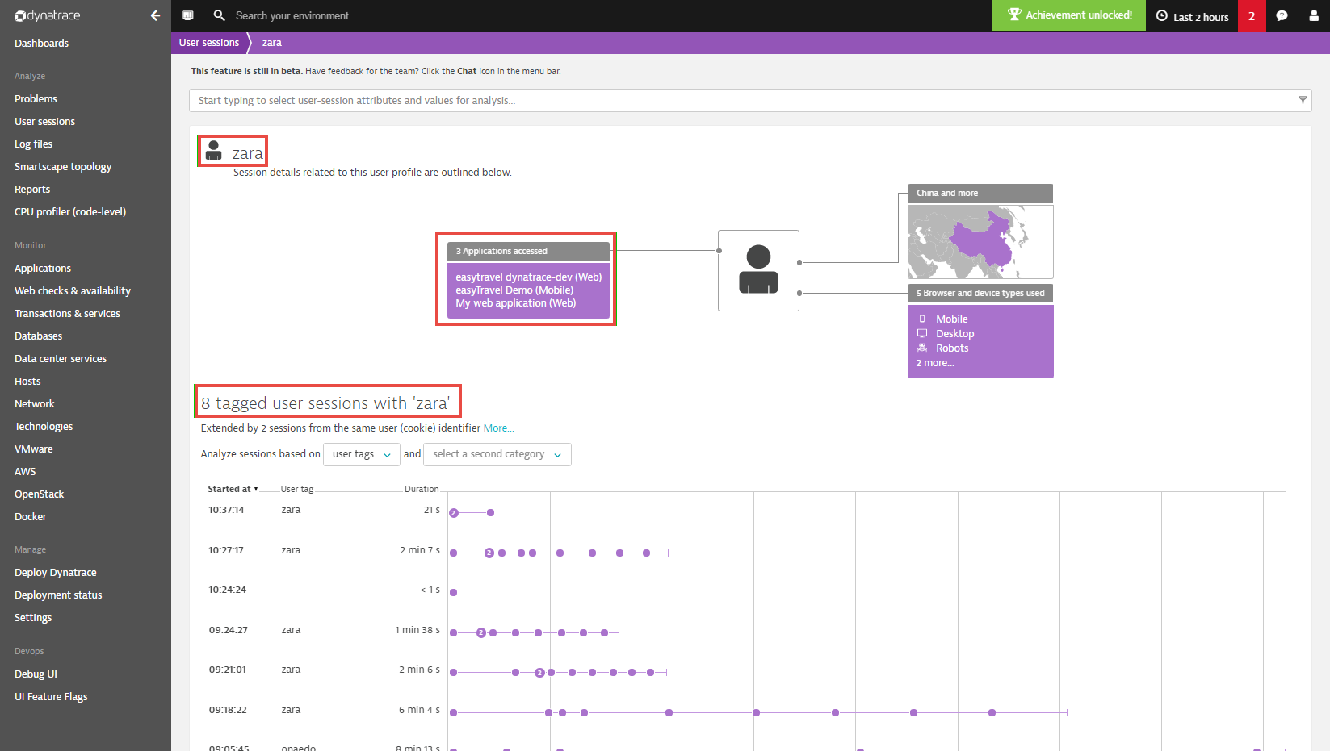Open the user tags dropdown

click(362, 454)
